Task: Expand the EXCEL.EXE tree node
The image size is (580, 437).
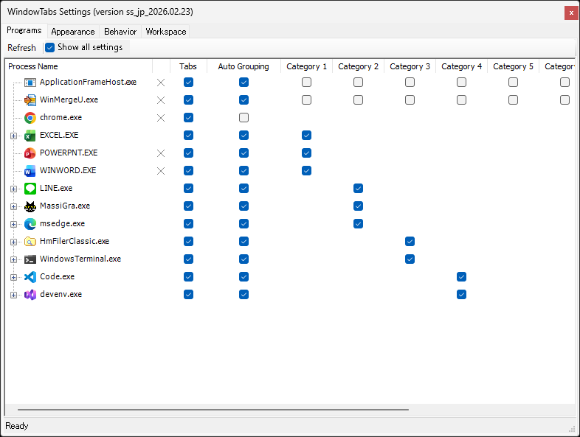Action: click(14, 136)
